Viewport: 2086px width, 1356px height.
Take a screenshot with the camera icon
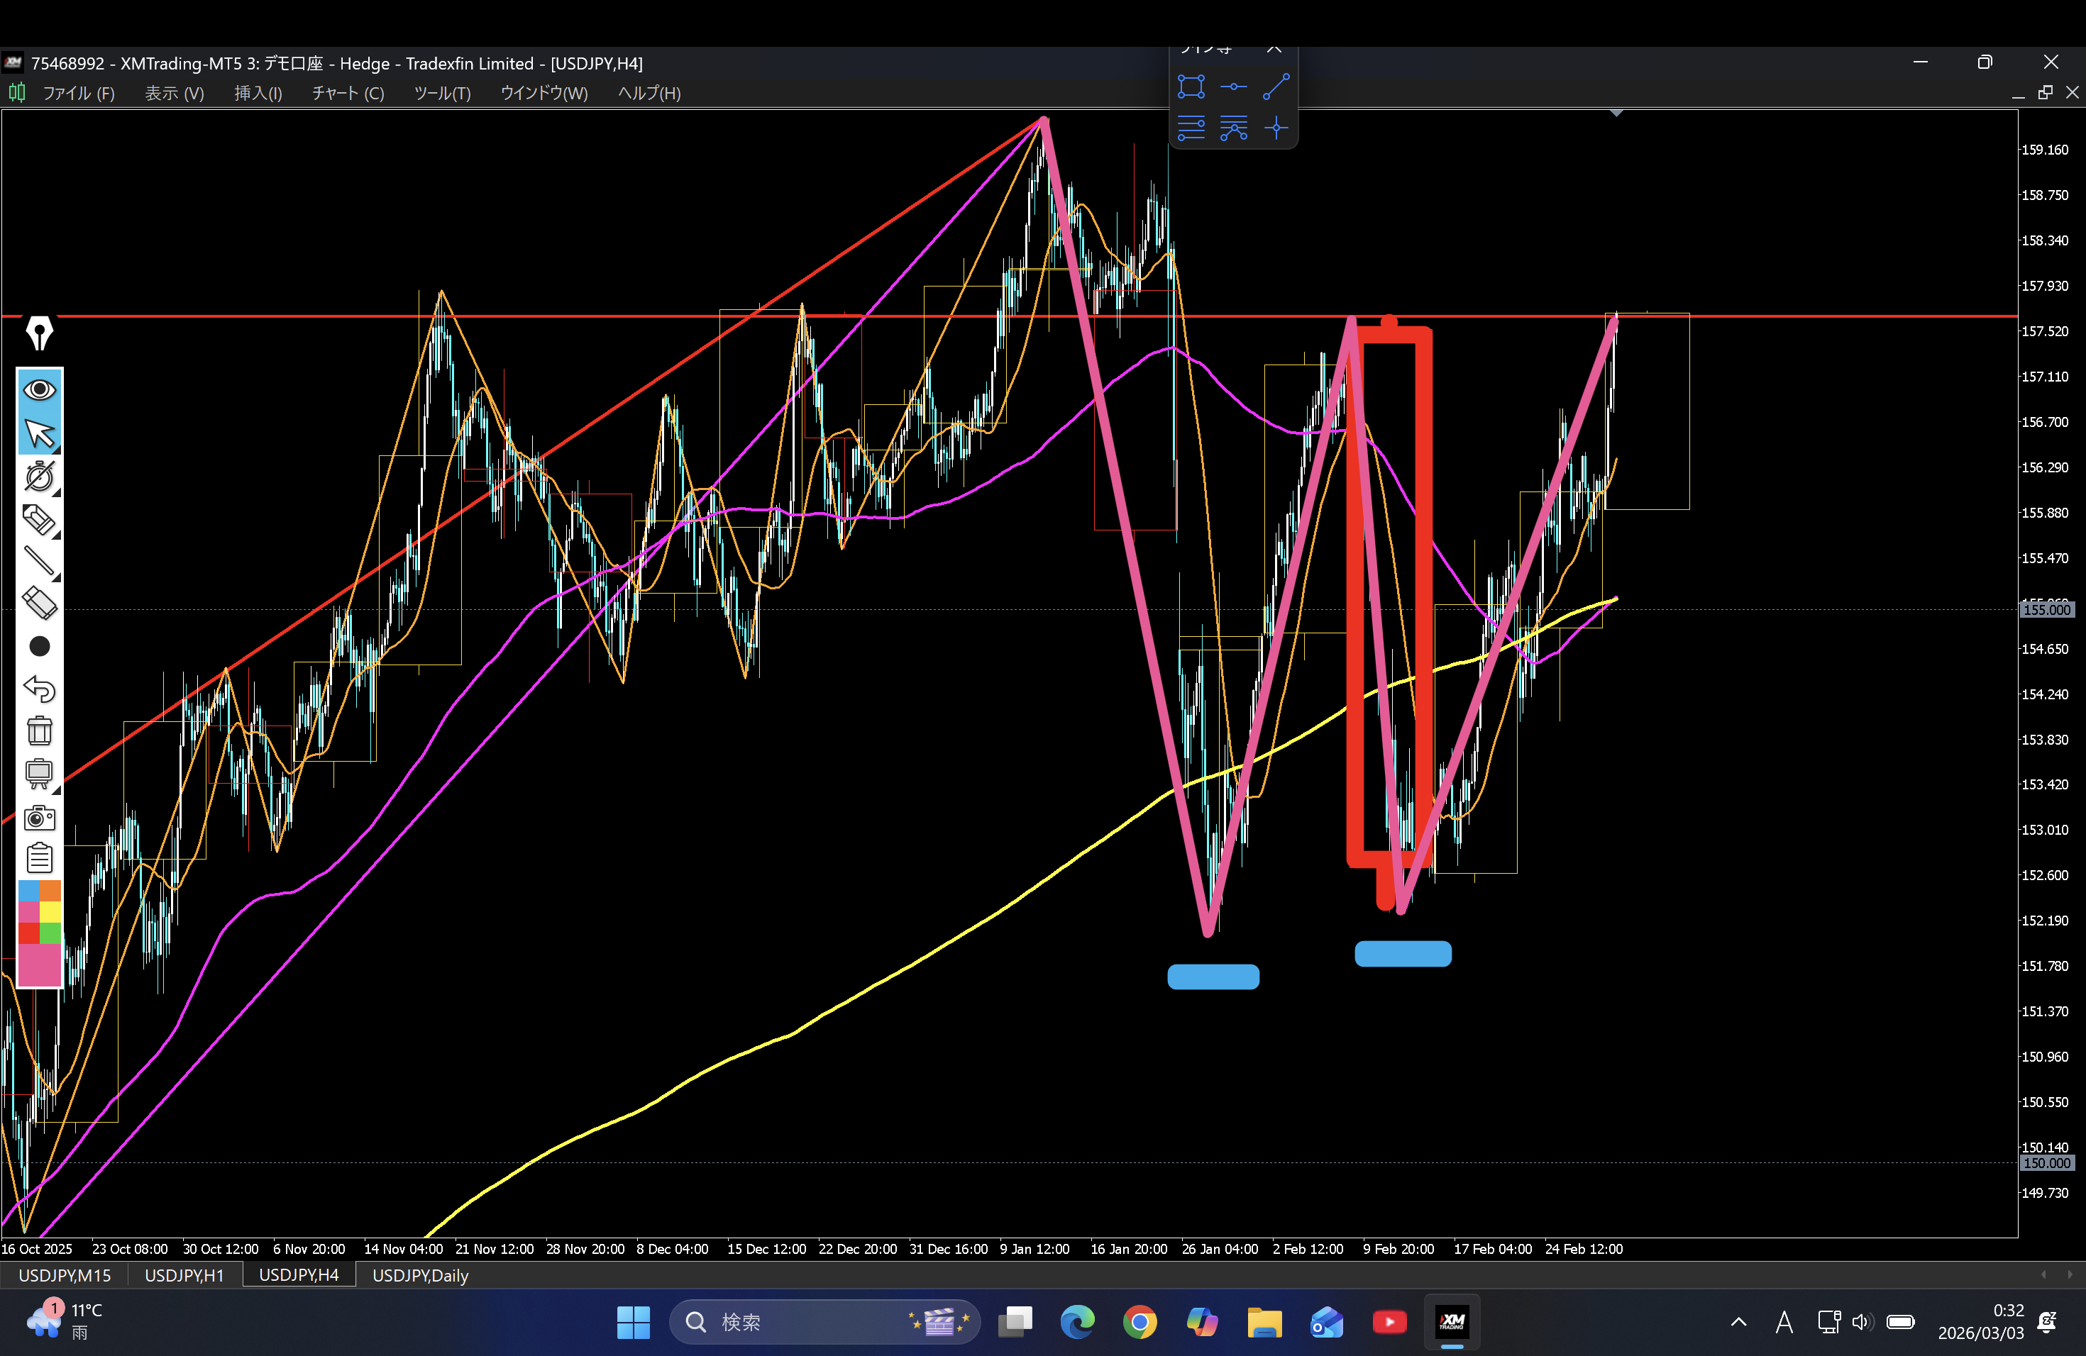(40, 817)
